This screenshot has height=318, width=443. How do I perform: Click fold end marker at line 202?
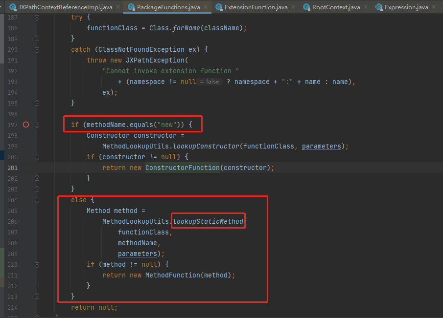click(x=37, y=178)
